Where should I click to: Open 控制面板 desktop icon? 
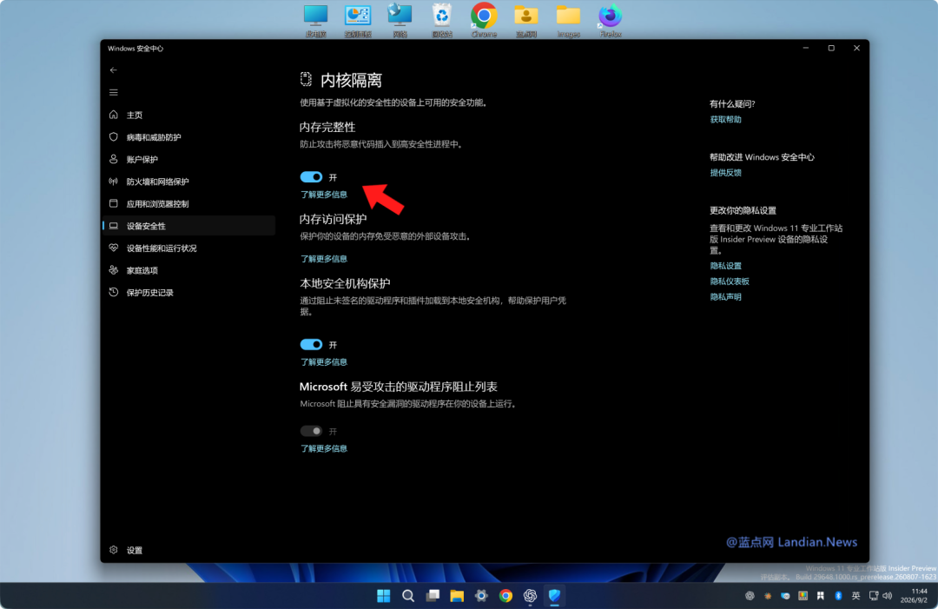click(358, 20)
